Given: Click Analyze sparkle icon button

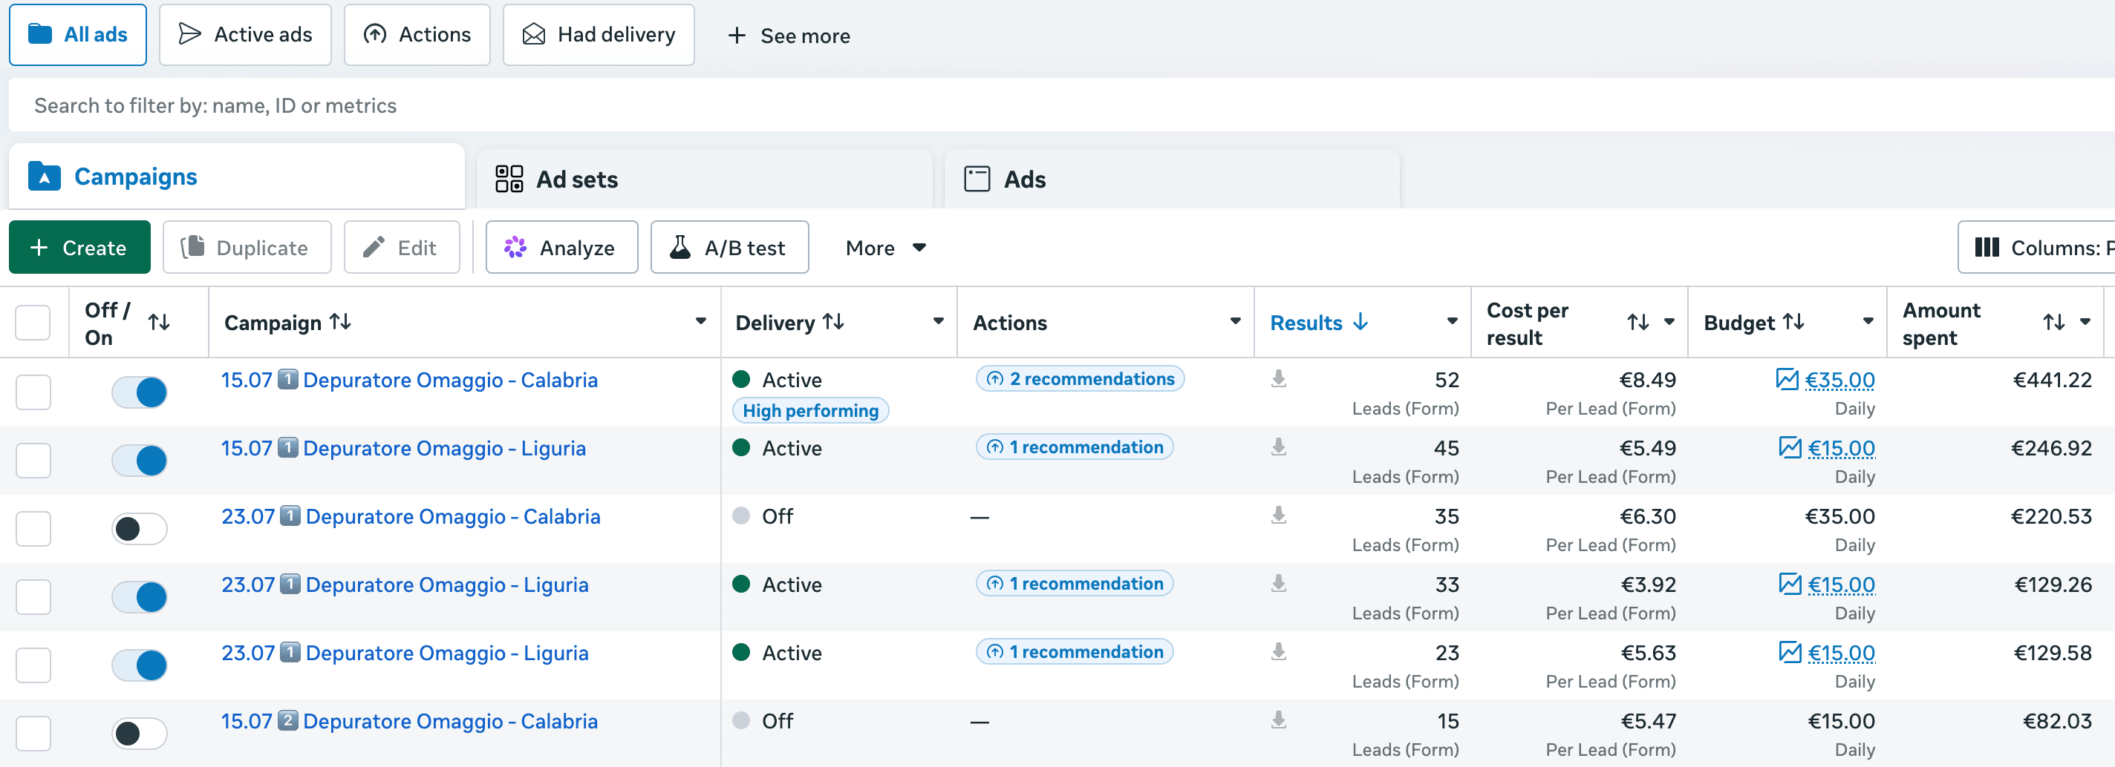Looking at the screenshot, I should pyautogui.click(x=561, y=247).
